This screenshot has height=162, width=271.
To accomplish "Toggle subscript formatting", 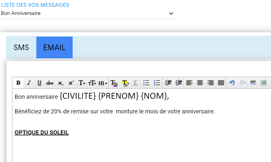I will point(60,83).
